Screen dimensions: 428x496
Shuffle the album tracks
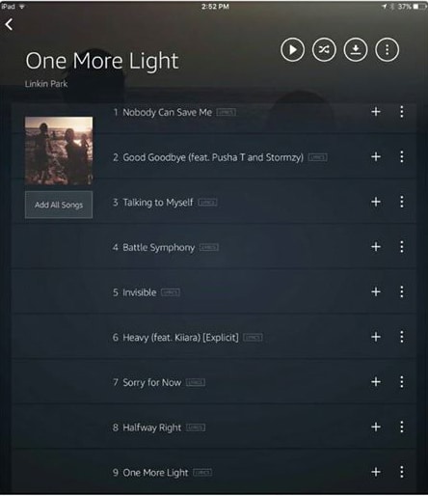[324, 50]
